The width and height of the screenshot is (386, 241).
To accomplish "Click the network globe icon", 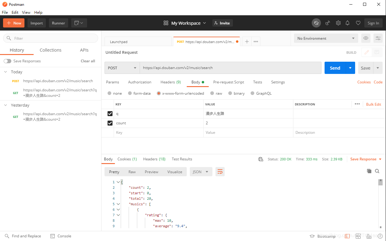I will [261, 159].
